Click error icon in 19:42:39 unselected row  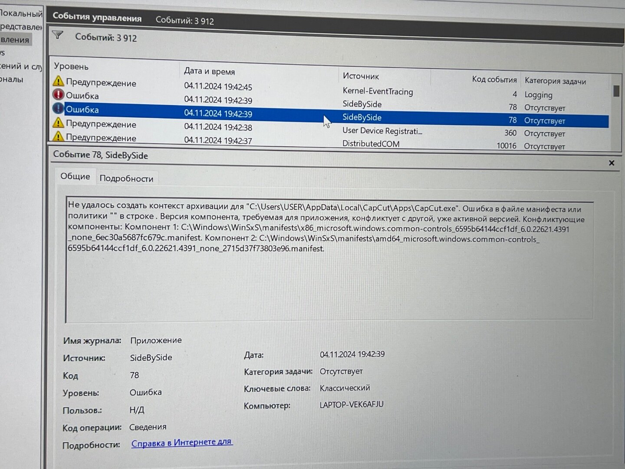click(x=58, y=95)
